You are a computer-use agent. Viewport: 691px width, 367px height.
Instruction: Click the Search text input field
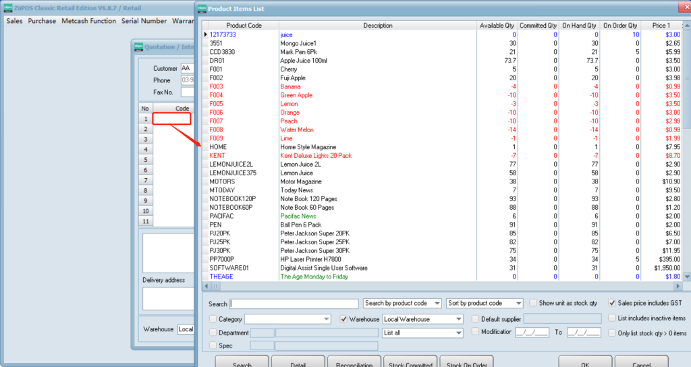[x=294, y=304]
